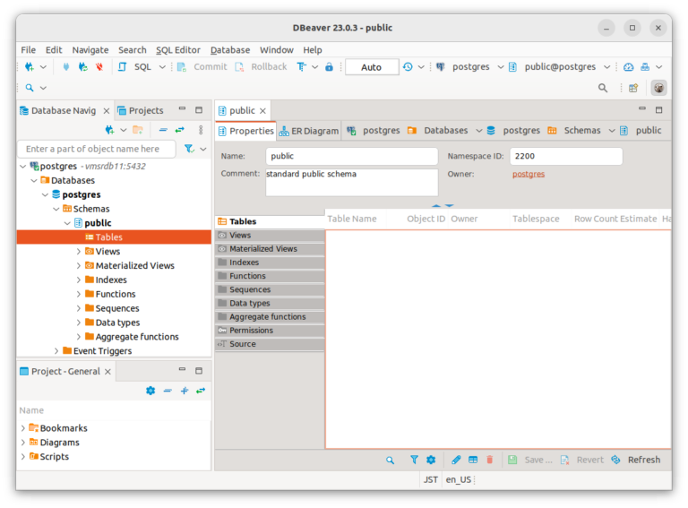
Task: Switch to the ER Diagram tab
Action: tap(309, 131)
